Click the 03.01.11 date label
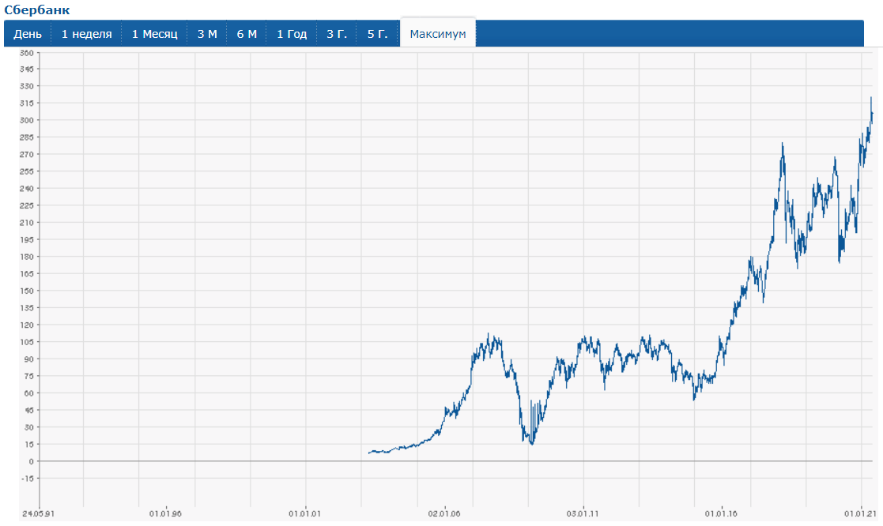The image size is (883, 526). [x=583, y=513]
